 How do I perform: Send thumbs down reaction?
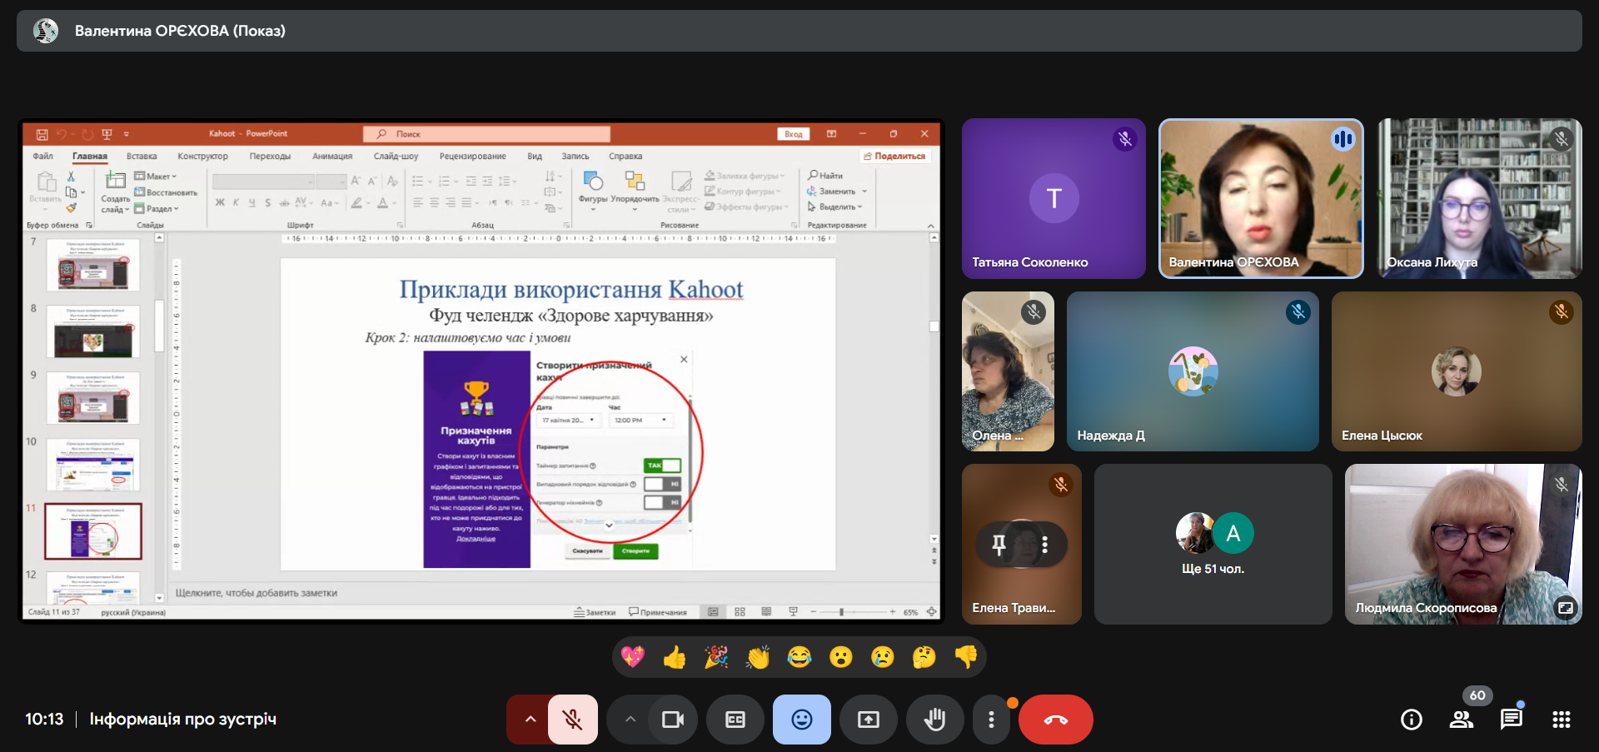click(966, 657)
